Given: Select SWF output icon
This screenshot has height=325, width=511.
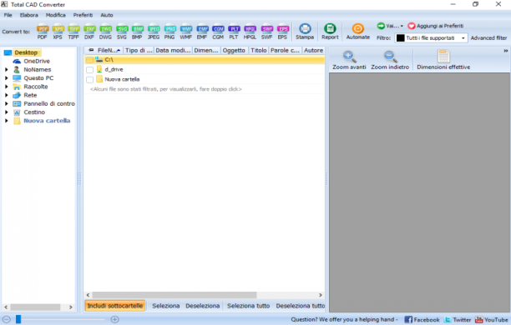Looking at the screenshot, I should pyautogui.click(x=266, y=32).
